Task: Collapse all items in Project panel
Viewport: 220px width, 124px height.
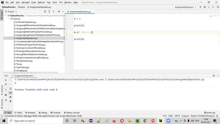Action: [54, 11]
